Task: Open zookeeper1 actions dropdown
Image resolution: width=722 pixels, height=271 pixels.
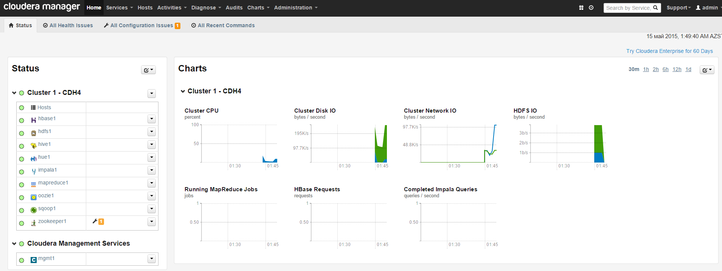Action: click(152, 222)
